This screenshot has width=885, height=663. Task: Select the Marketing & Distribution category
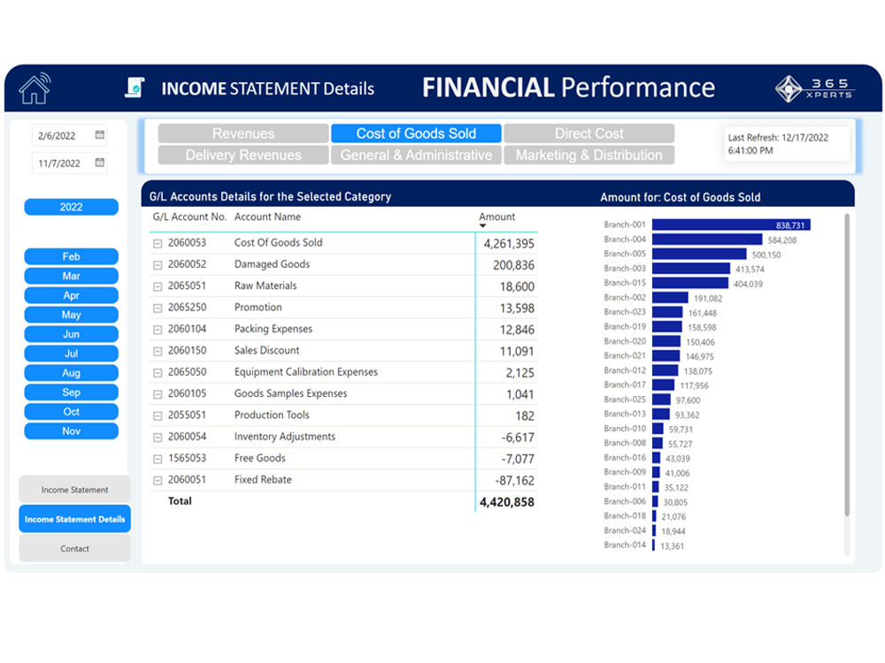(589, 154)
